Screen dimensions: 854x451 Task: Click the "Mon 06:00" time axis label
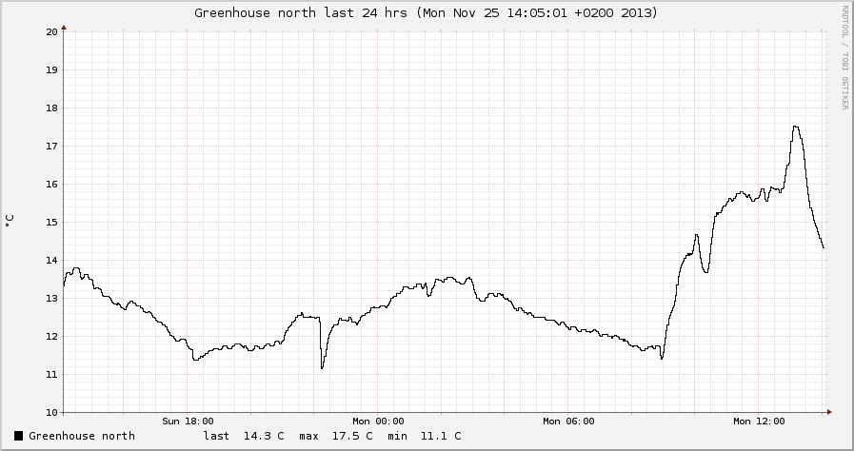coord(568,422)
